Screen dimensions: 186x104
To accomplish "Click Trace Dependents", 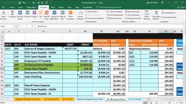I will tap(115, 15).
